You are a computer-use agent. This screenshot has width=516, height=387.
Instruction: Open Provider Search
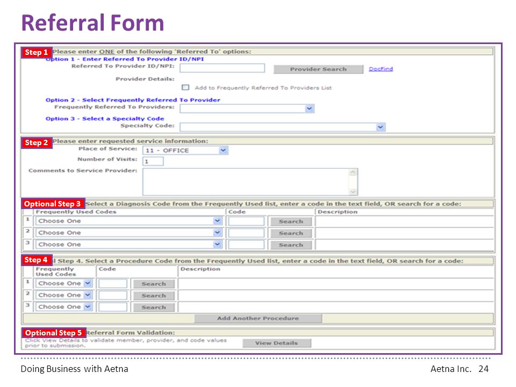(318, 69)
